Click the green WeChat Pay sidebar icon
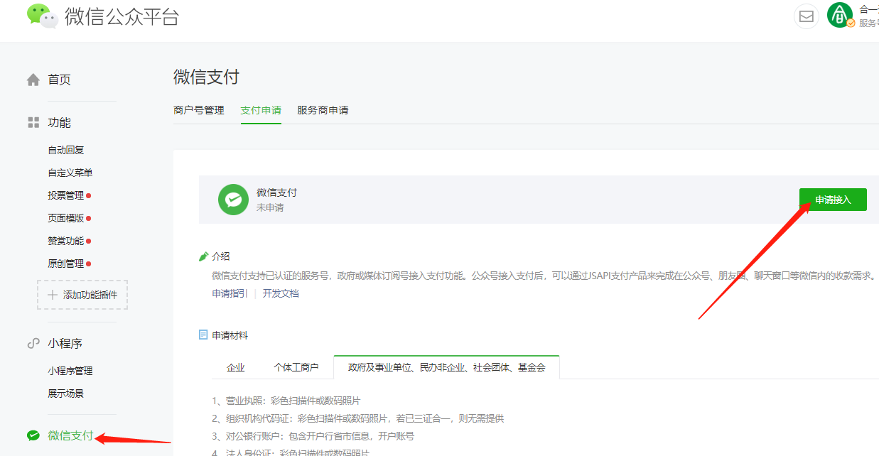Viewport: 879px width, 456px height. (x=33, y=435)
